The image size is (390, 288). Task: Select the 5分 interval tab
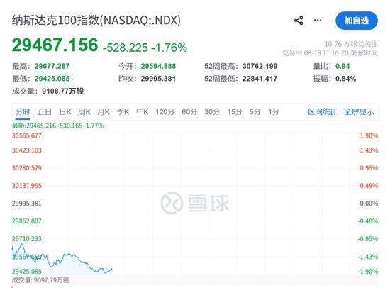255,112
